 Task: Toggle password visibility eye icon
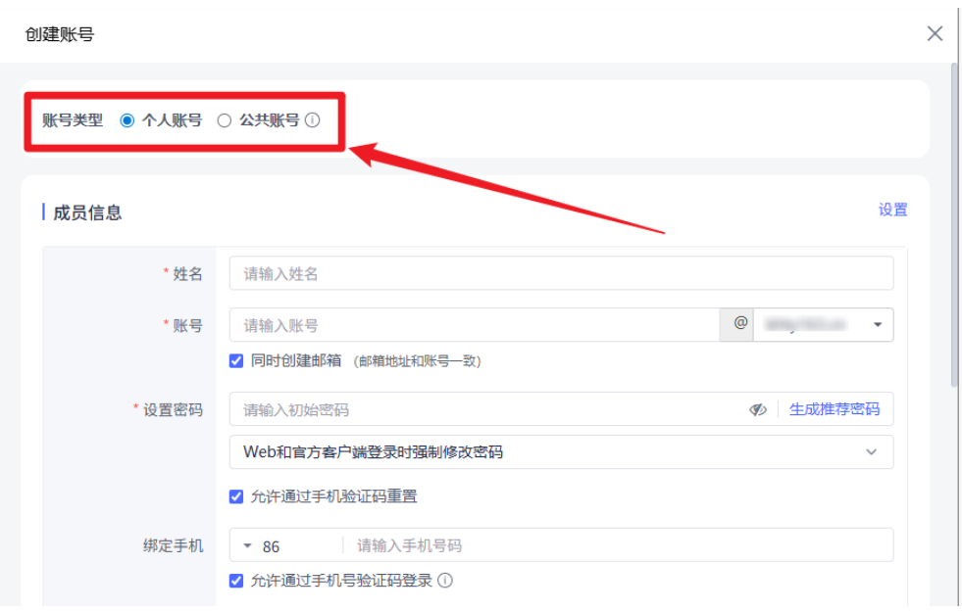(758, 409)
